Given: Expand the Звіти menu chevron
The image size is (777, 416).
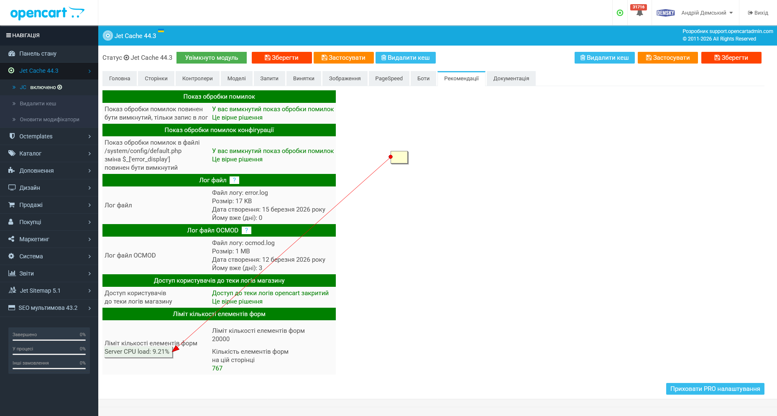Looking at the screenshot, I should coord(89,274).
